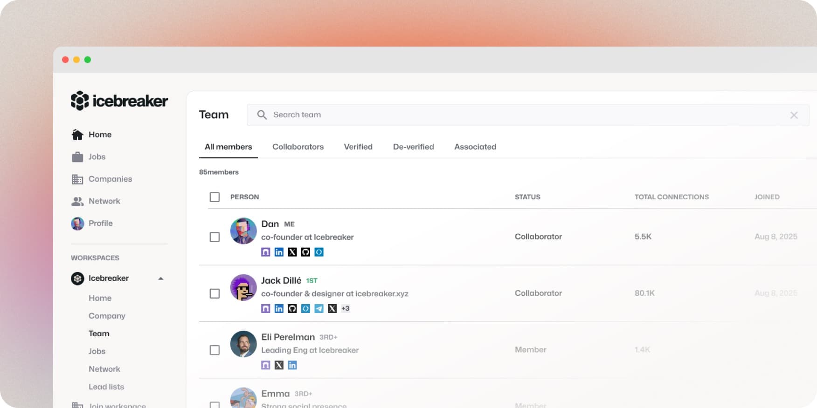Click Dan's 5.5K connections value
The height and width of the screenshot is (408, 817).
point(643,237)
